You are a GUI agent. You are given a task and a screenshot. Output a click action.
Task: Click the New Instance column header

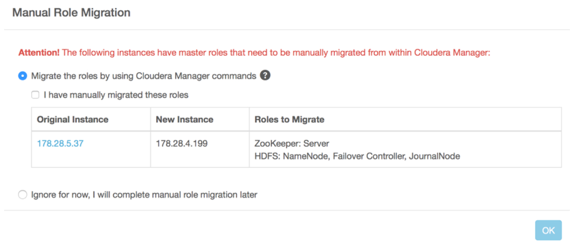click(x=185, y=119)
